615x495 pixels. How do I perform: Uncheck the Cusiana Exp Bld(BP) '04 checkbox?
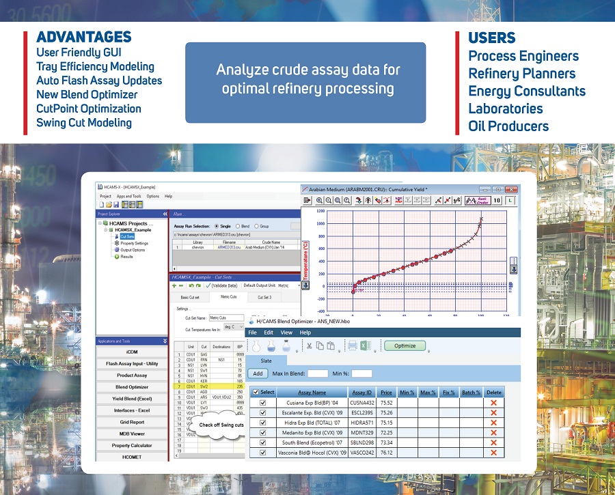263,403
